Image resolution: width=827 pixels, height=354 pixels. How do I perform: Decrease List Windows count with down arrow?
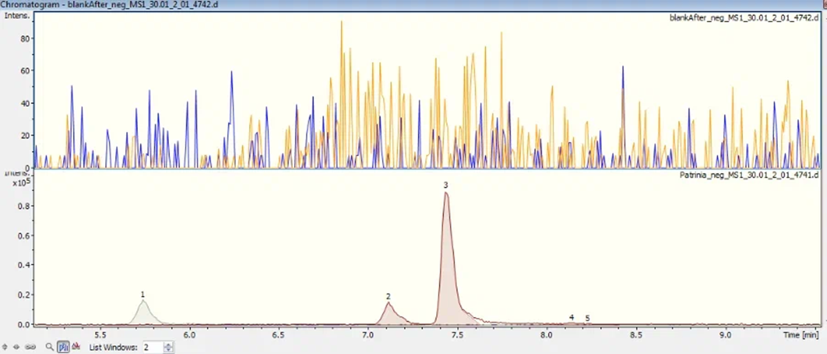[168, 350]
